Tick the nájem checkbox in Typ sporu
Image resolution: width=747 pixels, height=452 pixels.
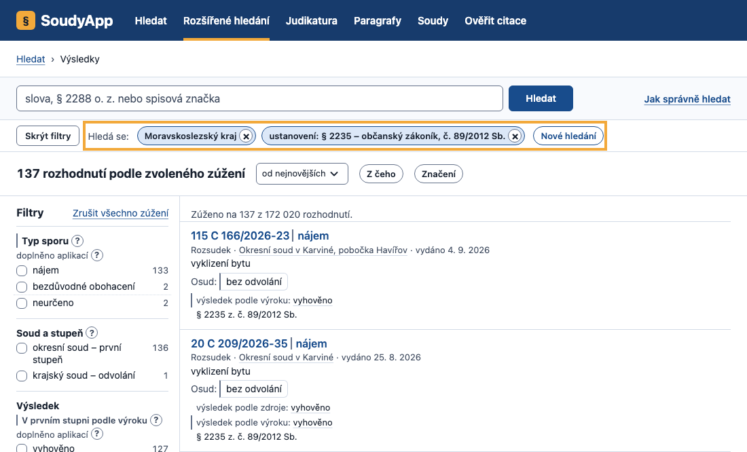22,271
